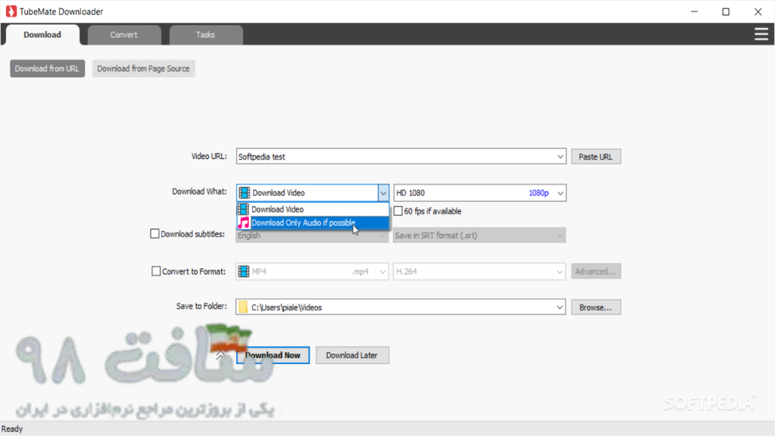Collapse the Download What dropdown arrow
This screenshot has height=436, width=775.
click(x=383, y=193)
